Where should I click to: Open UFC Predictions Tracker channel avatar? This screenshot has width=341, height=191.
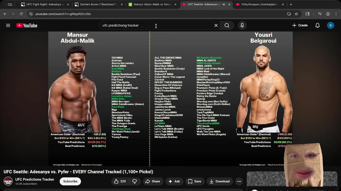tap(8, 181)
